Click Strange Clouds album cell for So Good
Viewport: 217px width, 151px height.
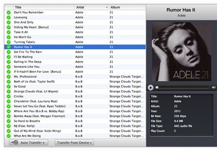(x=127, y=86)
